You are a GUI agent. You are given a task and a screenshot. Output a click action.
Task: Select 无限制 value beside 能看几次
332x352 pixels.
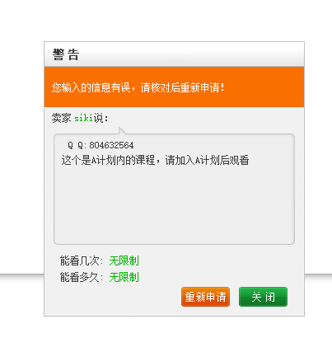coord(124,260)
